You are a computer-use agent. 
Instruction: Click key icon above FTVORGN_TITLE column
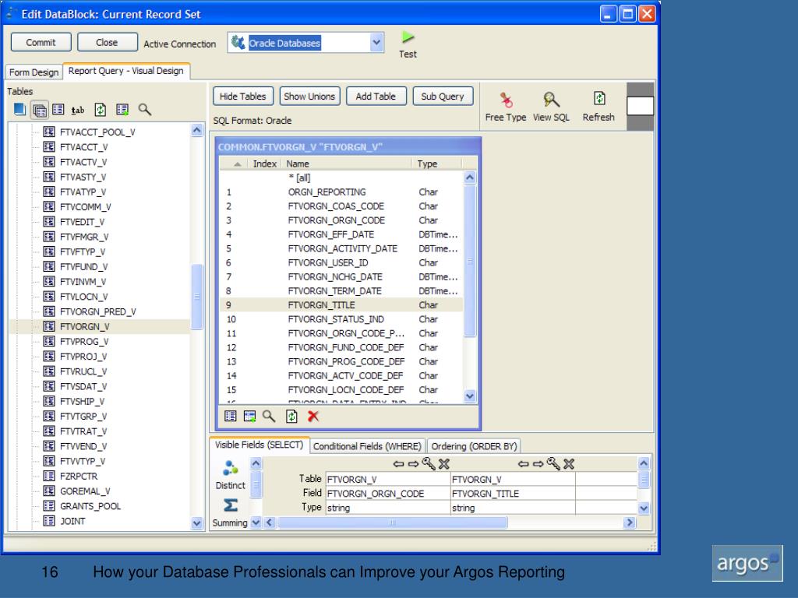click(553, 463)
